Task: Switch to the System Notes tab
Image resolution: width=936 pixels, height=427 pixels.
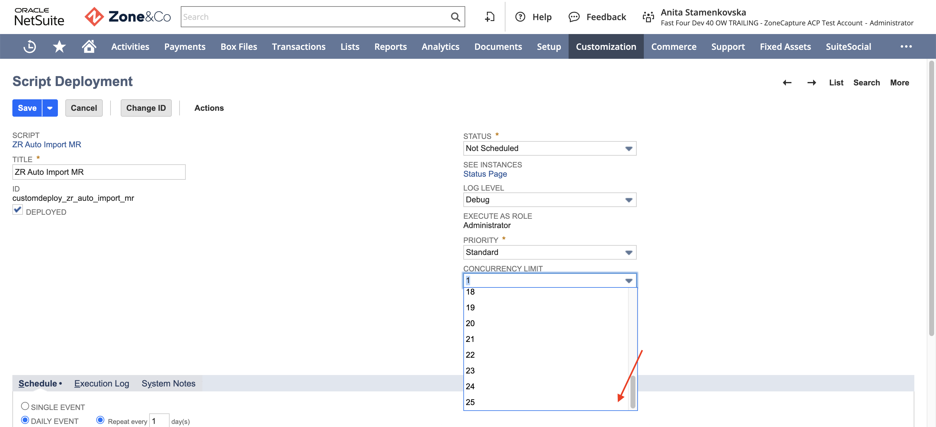Action: [x=168, y=383]
